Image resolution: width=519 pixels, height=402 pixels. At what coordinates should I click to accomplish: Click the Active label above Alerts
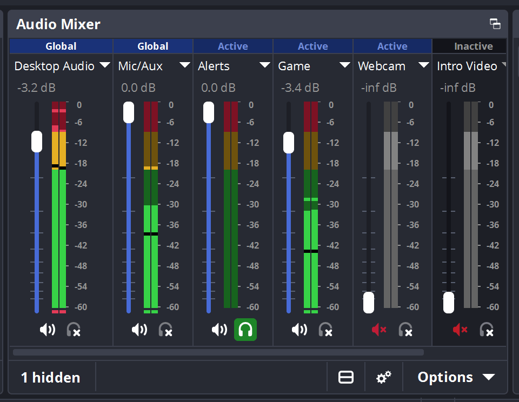coord(233,46)
